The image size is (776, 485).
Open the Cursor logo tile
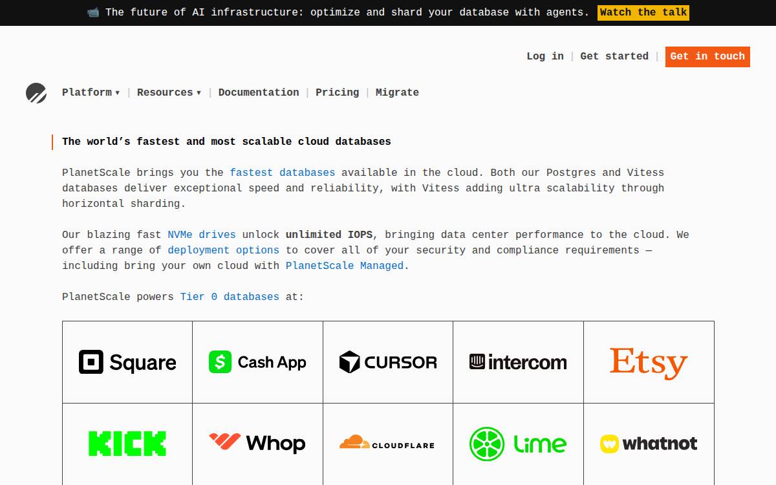(388, 362)
